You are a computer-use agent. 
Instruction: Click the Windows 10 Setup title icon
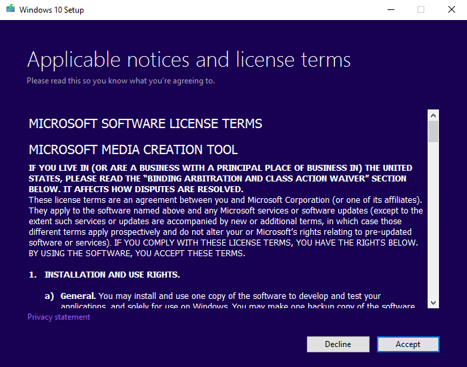point(11,8)
